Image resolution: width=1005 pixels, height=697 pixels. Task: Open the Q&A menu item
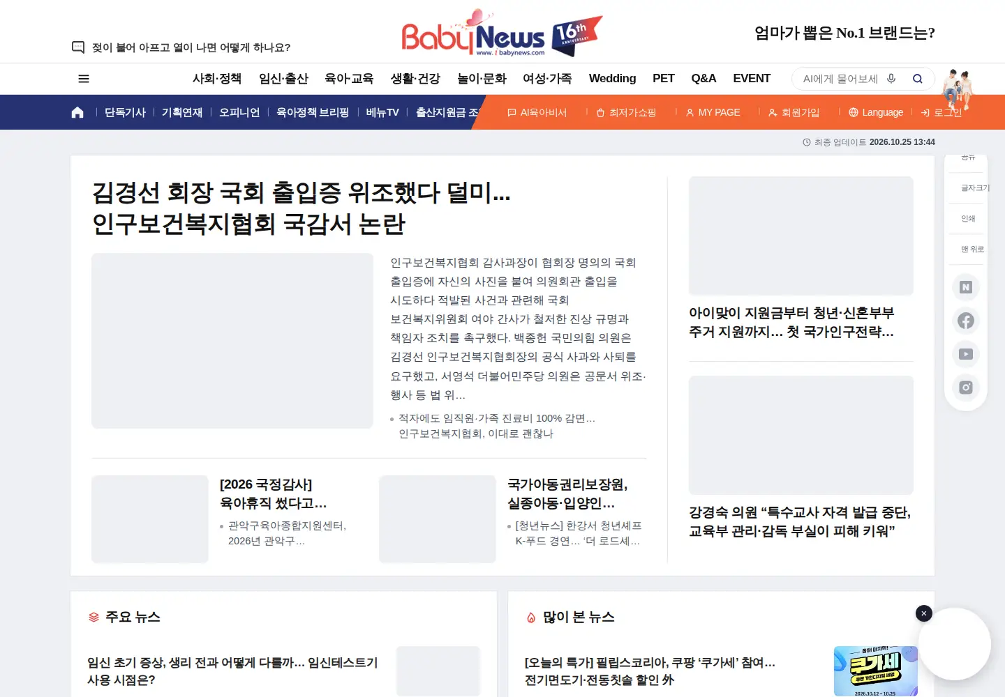703,79
